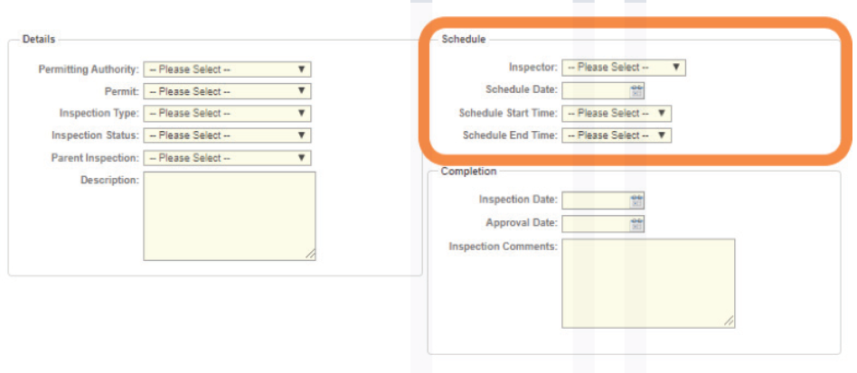Click the Approval Date input field

[x=596, y=223]
